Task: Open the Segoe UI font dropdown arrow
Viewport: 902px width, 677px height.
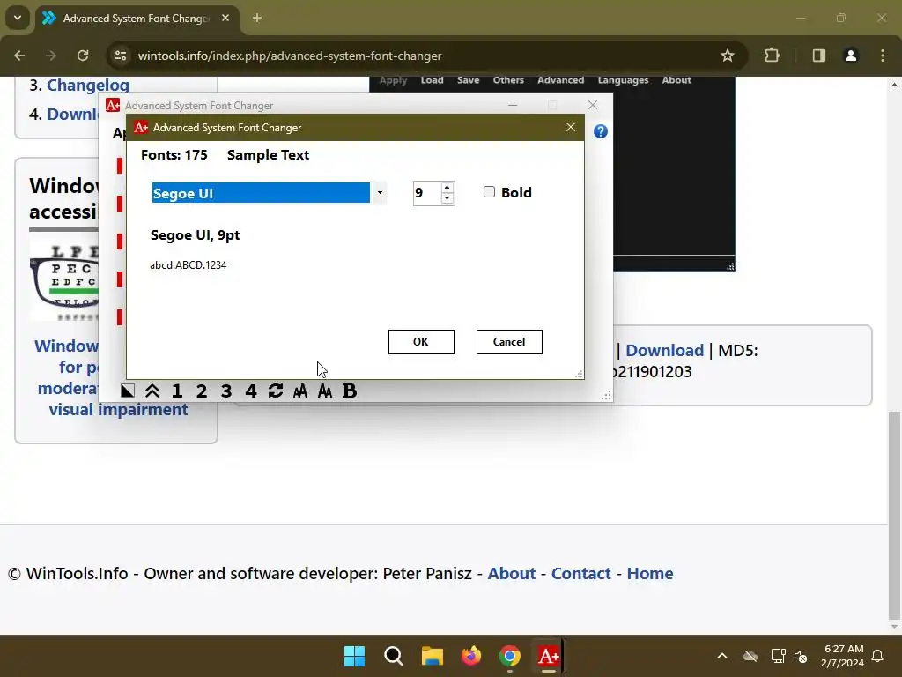Action: (x=380, y=193)
